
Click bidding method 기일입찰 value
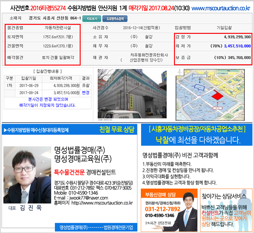point(224,28)
